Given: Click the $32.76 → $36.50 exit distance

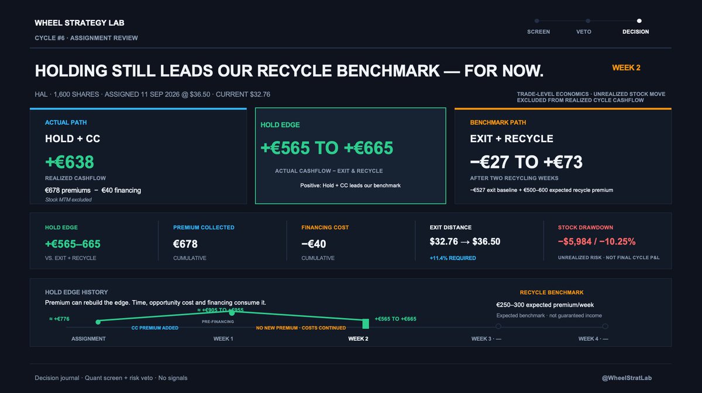Looking at the screenshot, I should coord(464,242).
